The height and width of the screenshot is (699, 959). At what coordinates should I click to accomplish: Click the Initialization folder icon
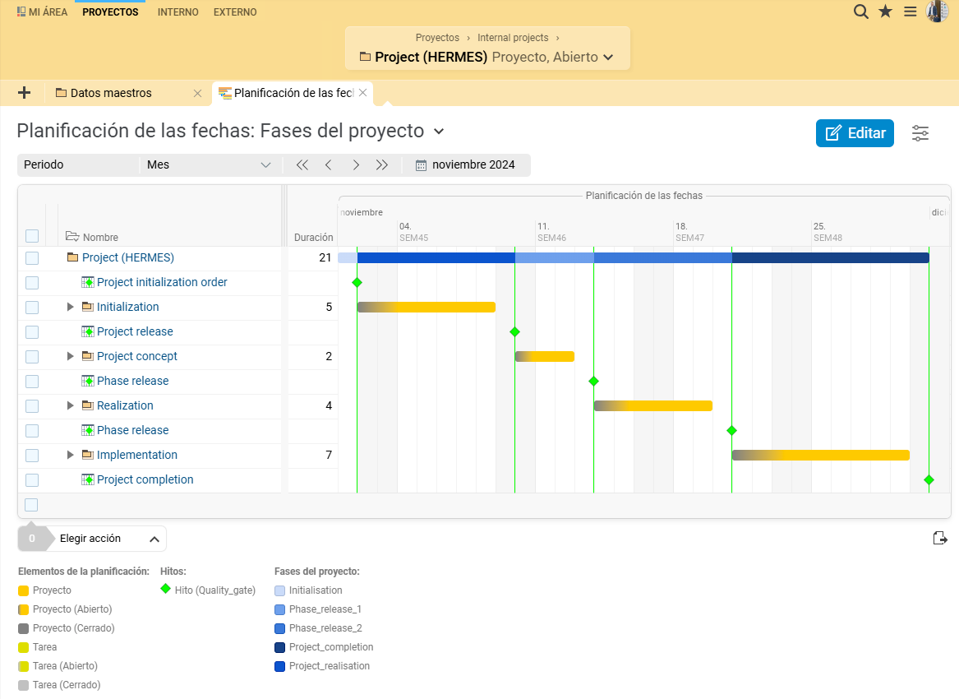coord(87,307)
